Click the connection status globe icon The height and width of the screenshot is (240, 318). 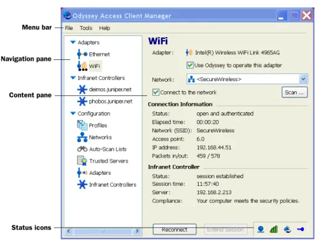point(260,229)
